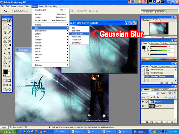Select the Type tool in the toolbox
179x134 pixels.
click(x=9, y=54)
